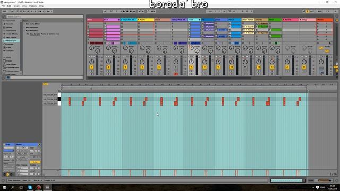Toggle Draw Mode pencil icon

point(304,11)
